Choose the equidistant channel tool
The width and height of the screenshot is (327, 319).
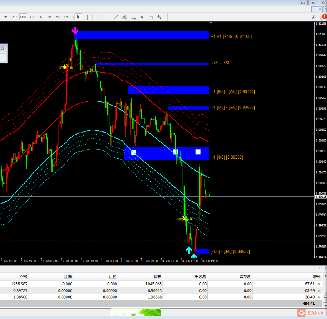coord(124,17)
